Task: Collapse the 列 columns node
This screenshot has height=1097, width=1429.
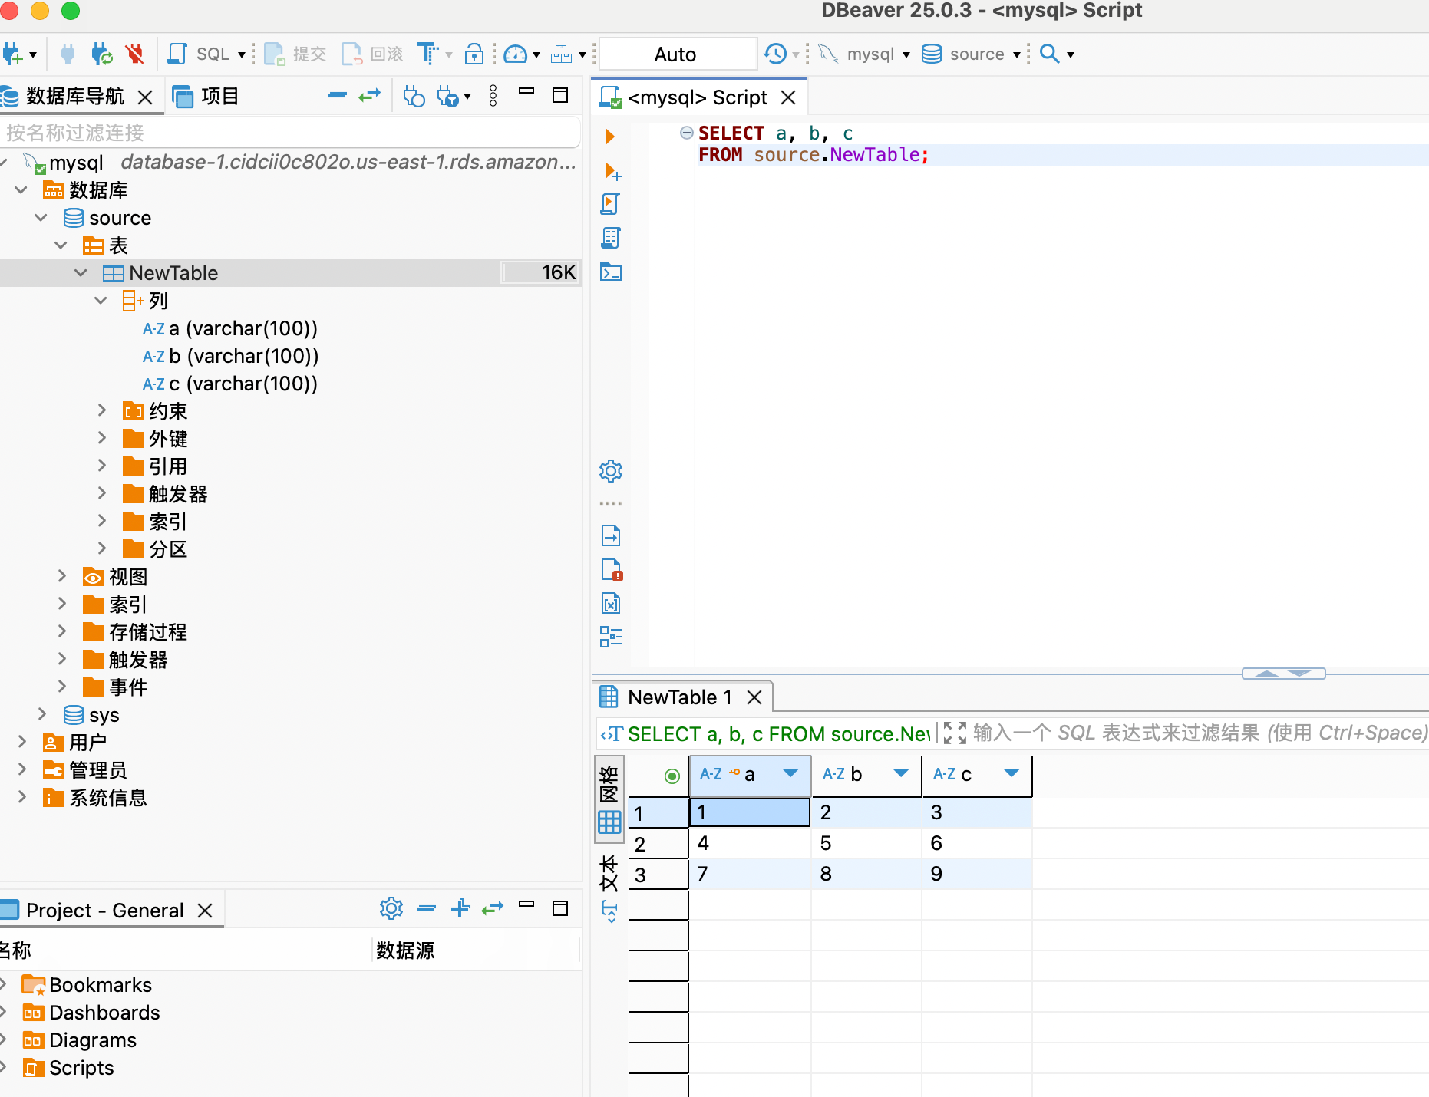Action: click(101, 301)
